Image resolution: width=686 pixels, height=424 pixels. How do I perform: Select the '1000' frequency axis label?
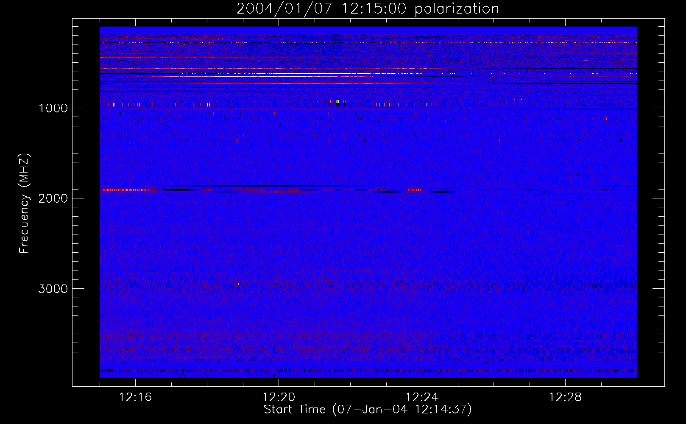tap(53, 108)
